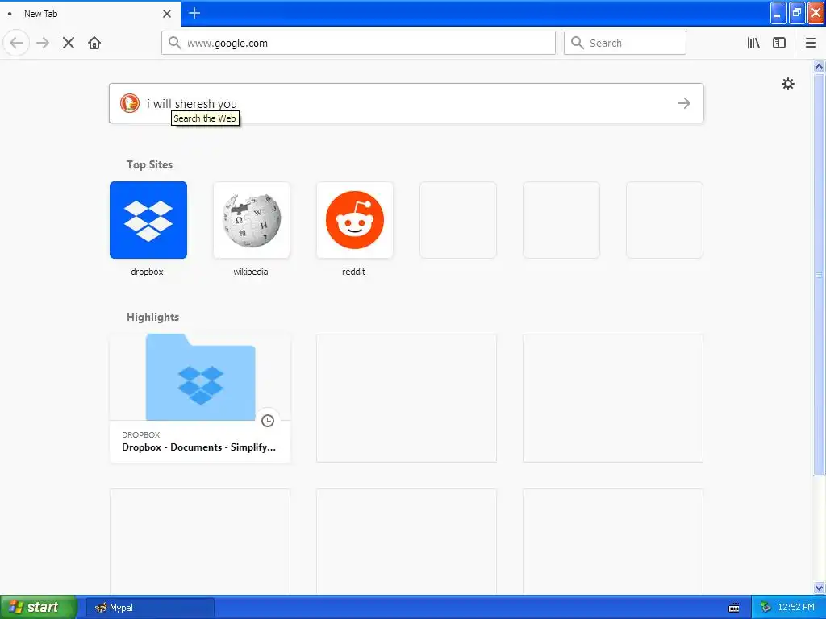
Task: Open the Dropbox Documents highlight card
Action: [x=200, y=398]
